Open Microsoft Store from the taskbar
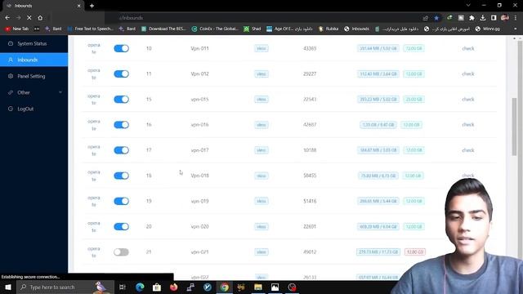 pos(157,287)
